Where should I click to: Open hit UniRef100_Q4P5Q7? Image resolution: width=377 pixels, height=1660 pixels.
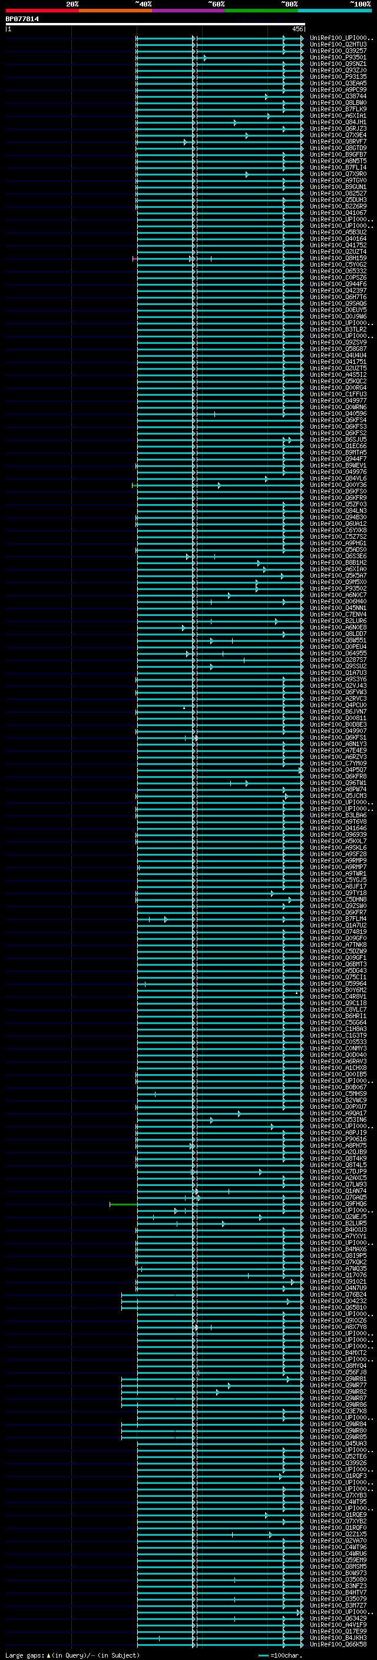coord(338,770)
